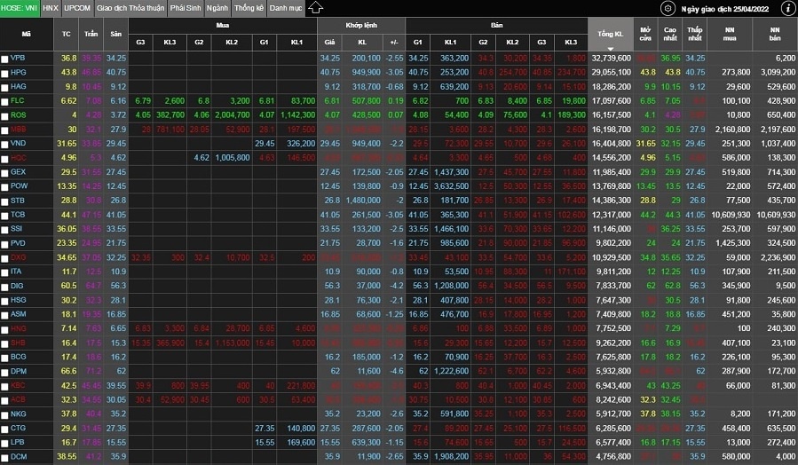Select the checkbox for HPG row
Viewport: 798px width, 465px height.
click(5, 72)
